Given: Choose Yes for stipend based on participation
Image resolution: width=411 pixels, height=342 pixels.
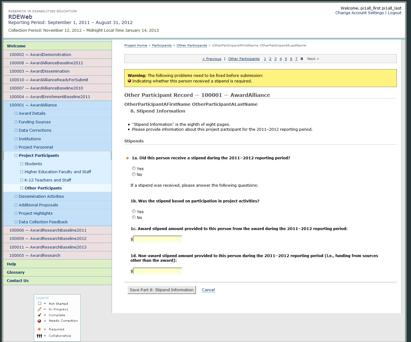Looking at the screenshot, I should tap(134, 212).
